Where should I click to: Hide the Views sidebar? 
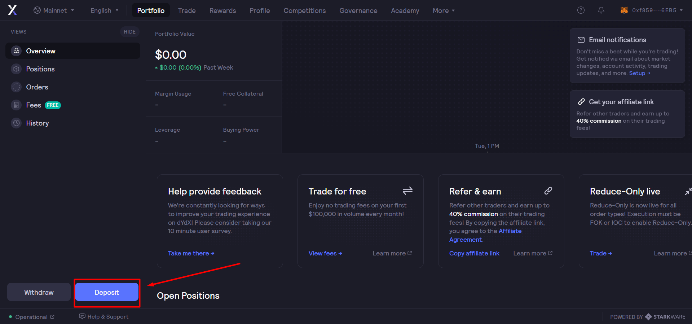click(129, 32)
